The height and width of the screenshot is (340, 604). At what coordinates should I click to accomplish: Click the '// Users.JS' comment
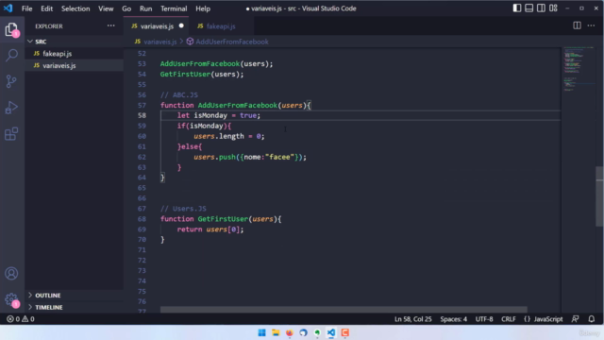coord(183,209)
